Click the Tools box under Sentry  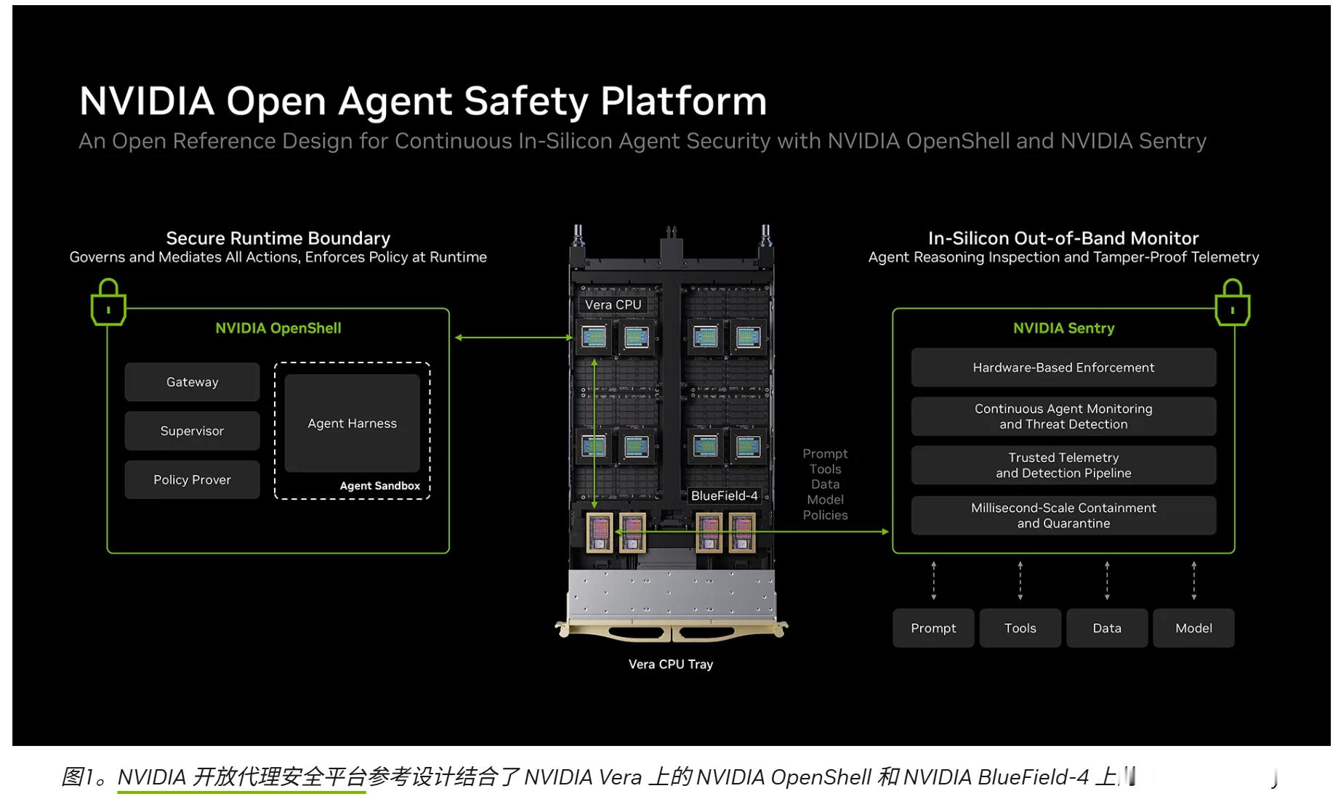pyautogui.click(x=1020, y=628)
